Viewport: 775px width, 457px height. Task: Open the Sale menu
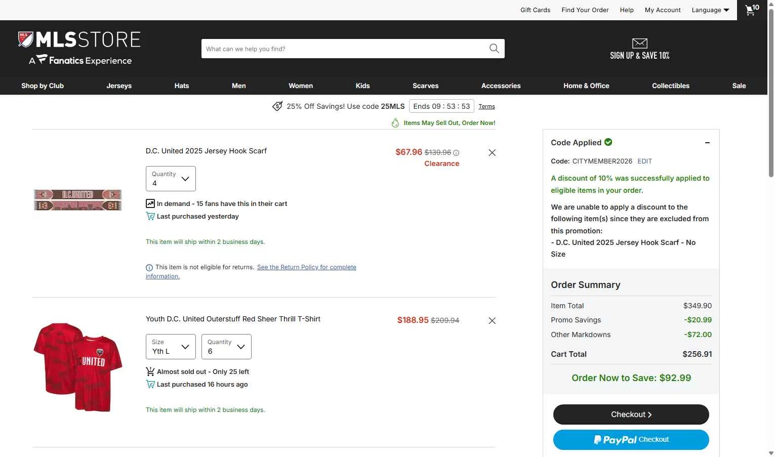click(739, 86)
